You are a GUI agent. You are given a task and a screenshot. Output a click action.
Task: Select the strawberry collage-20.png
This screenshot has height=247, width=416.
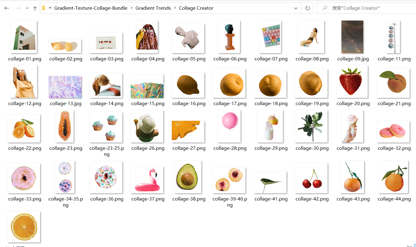point(352,82)
